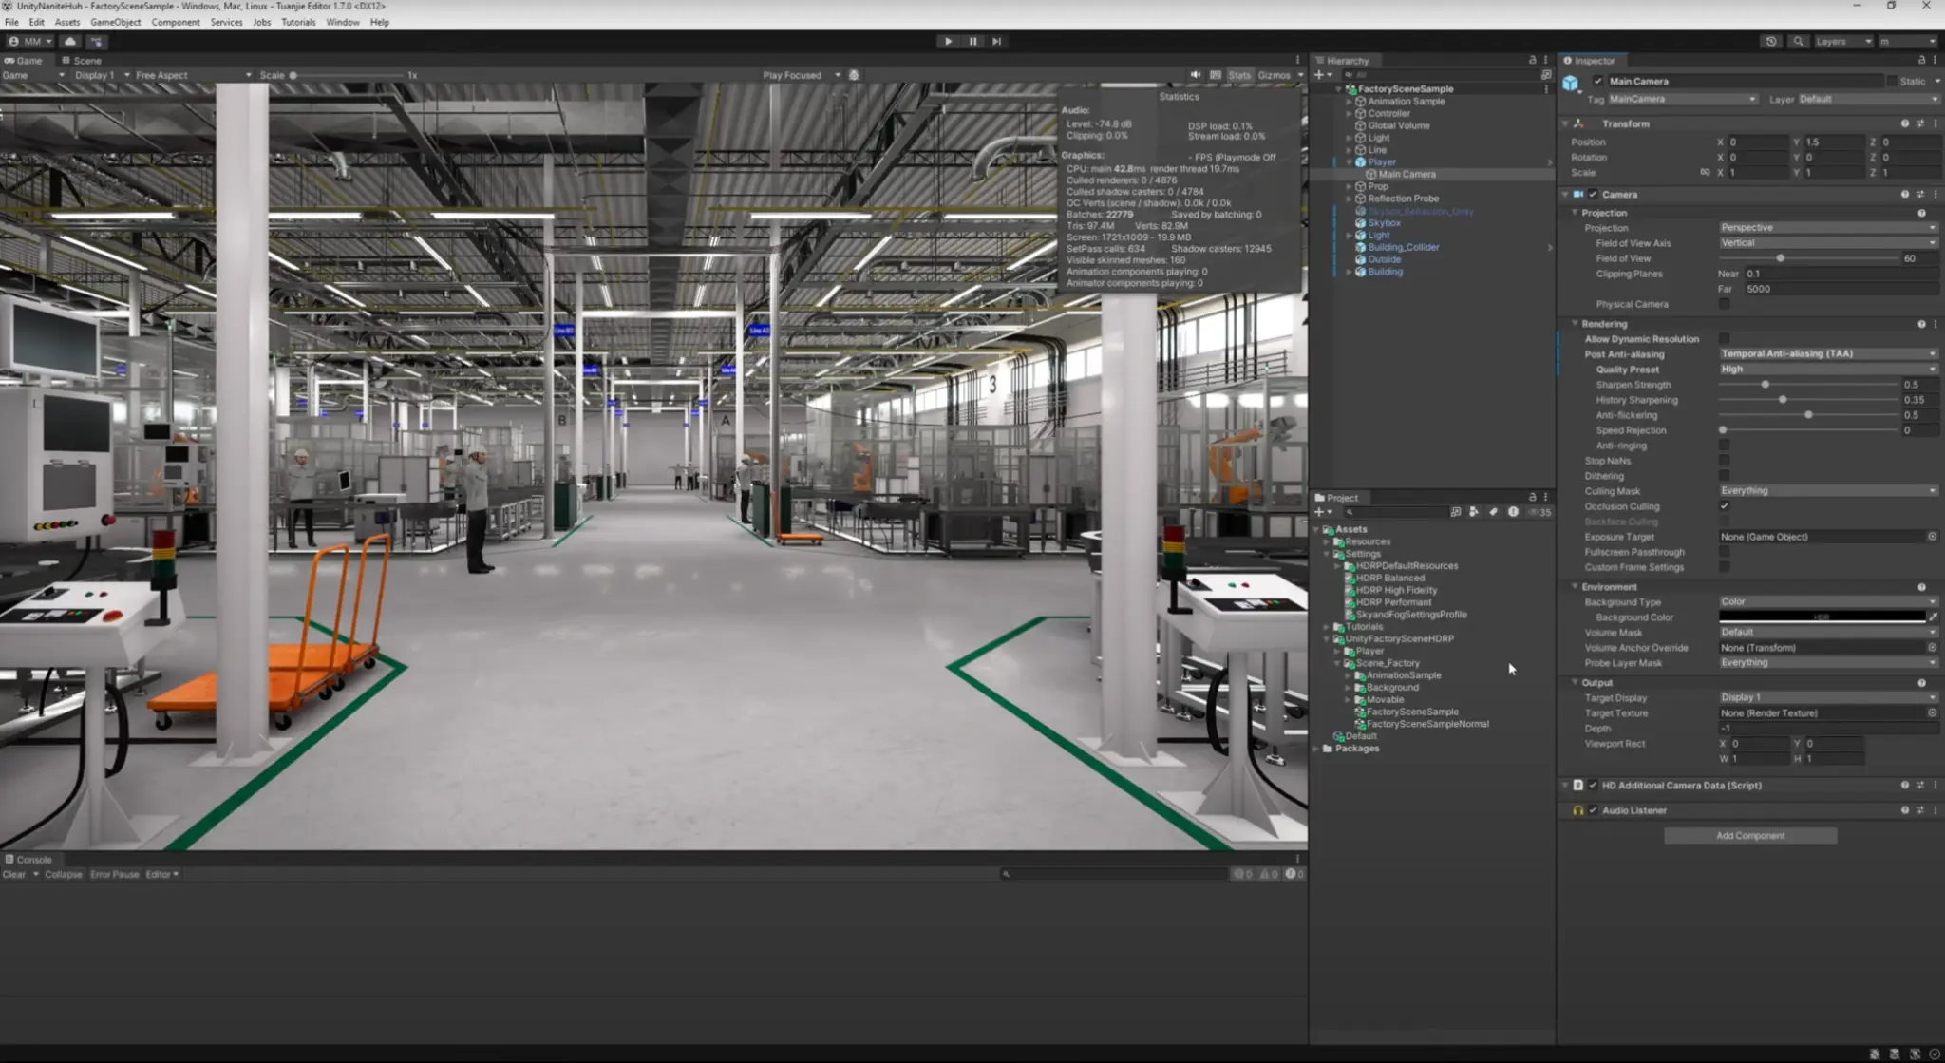Click the Background Color swatch

click(x=1822, y=617)
